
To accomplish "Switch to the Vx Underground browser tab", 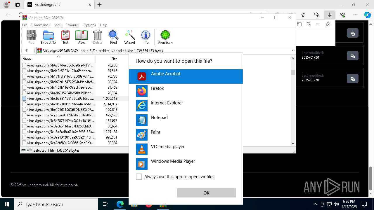I will point(59,5).
